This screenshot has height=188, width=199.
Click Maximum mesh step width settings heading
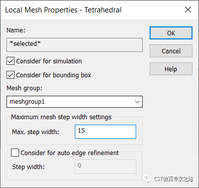(x=61, y=117)
